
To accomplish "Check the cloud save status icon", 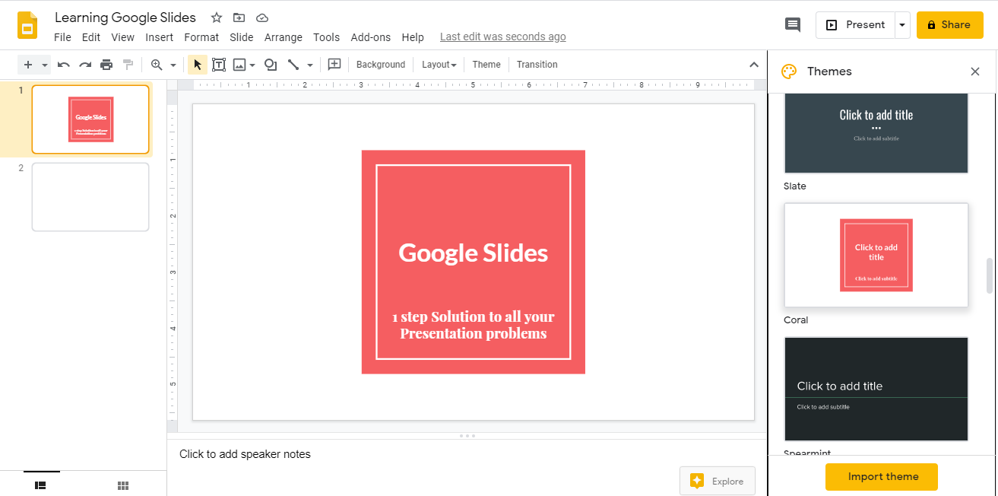I will 262,17.
